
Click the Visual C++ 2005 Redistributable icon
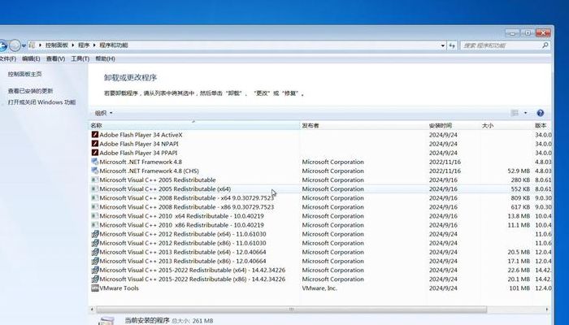pos(95,180)
